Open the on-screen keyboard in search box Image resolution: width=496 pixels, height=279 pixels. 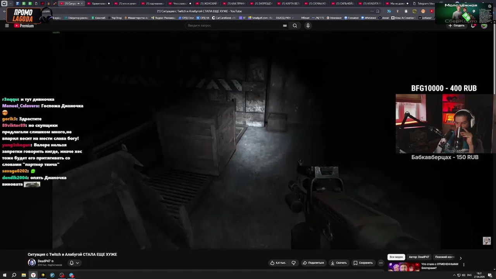[x=285, y=26]
